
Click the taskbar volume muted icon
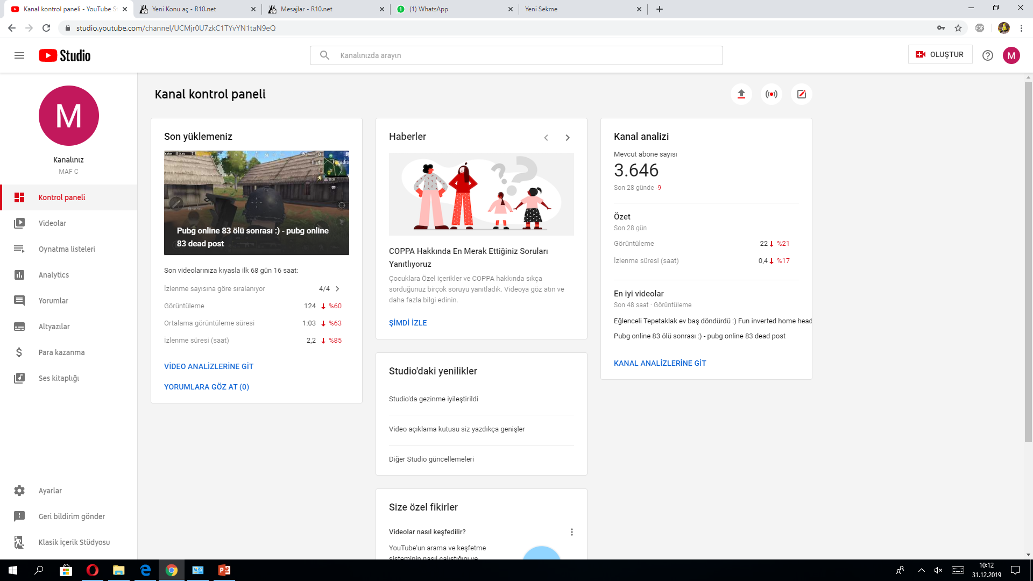(x=938, y=570)
